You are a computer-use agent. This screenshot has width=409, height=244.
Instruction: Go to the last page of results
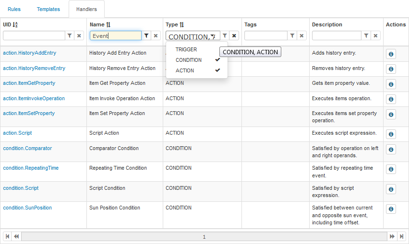click(402, 236)
